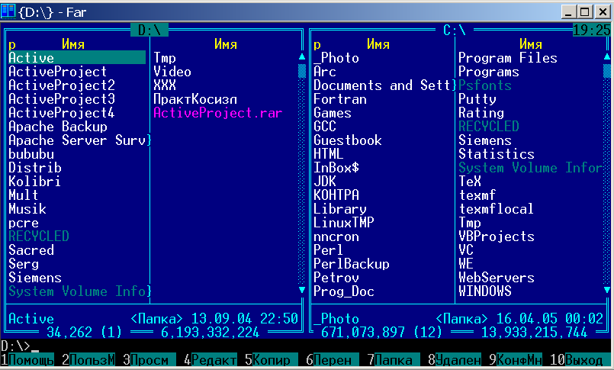Select the WebServers folder
Viewport: 614px width, 370px height.
click(497, 277)
